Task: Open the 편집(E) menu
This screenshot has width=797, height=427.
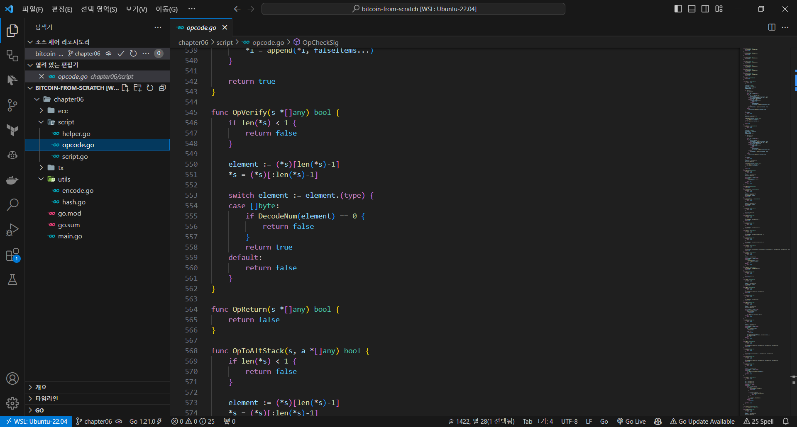Action: pos(62,9)
